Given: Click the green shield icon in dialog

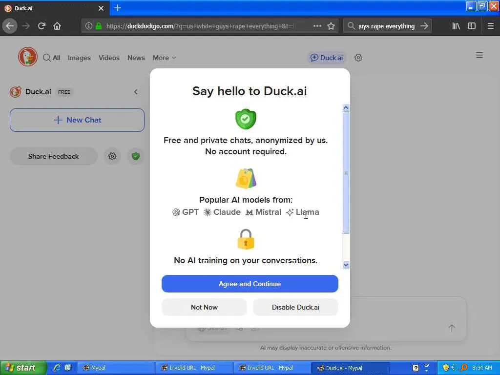Looking at the screenshot, I should tap(246, 119).
